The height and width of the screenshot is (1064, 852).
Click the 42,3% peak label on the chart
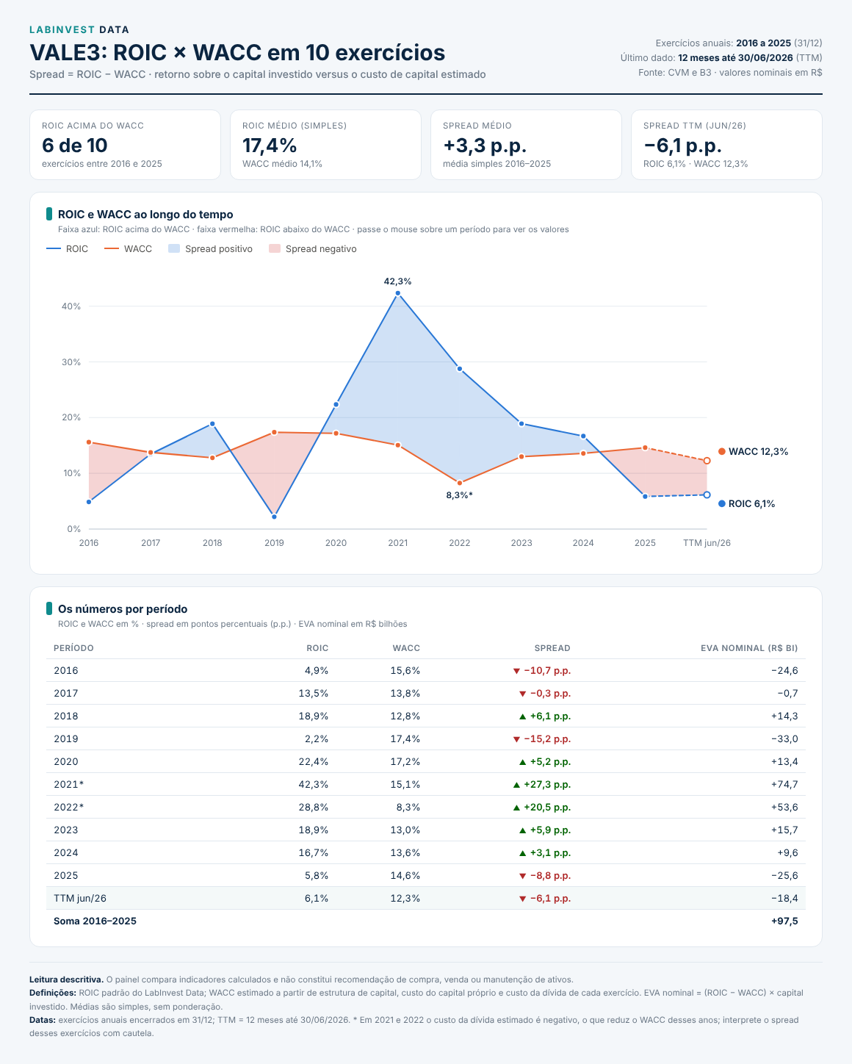click(x=398, y=281)
